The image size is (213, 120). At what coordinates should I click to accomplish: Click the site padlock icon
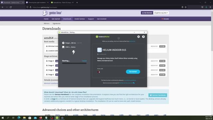[30, 7]
